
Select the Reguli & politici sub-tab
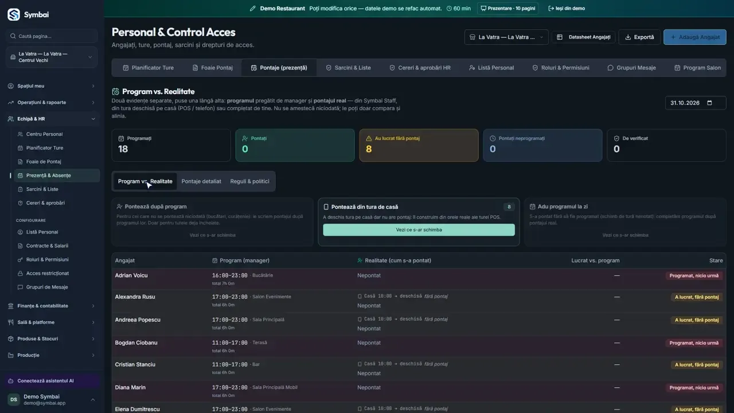(249, 181)
